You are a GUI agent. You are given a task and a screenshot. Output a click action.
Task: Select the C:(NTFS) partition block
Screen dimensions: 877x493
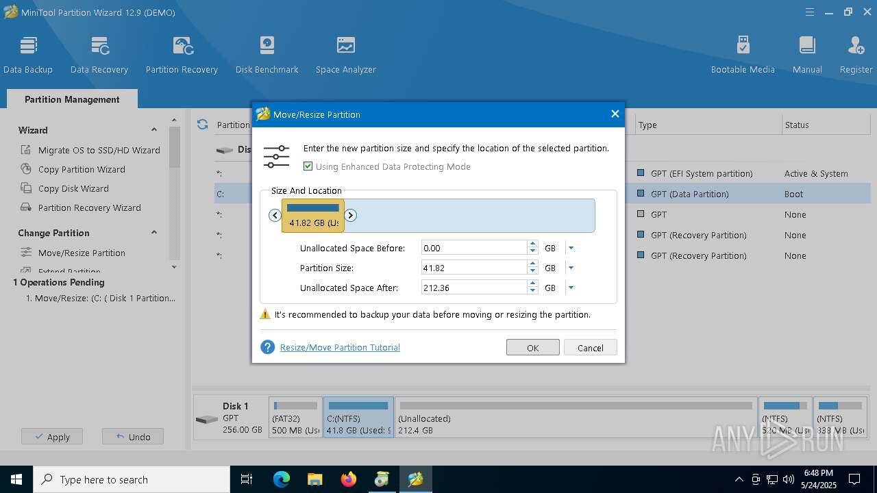(358, 418)
